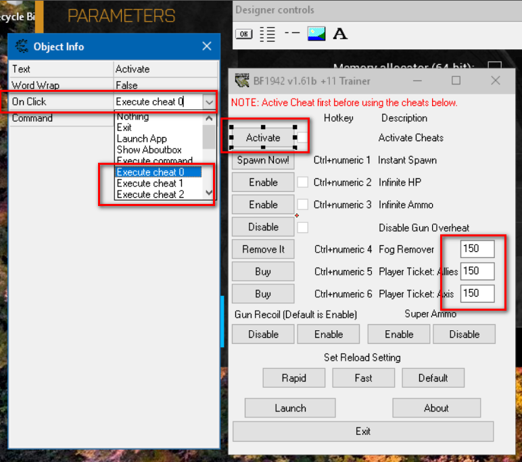The width and height of the screenshot is (522, 462).
Task: Pick the list control icon in Designer controls
Action: (268, 34)
